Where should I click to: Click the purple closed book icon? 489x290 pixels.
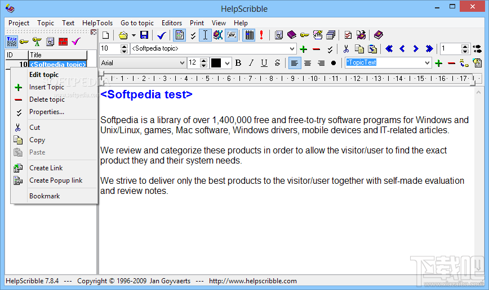click(x=292, y=35)
